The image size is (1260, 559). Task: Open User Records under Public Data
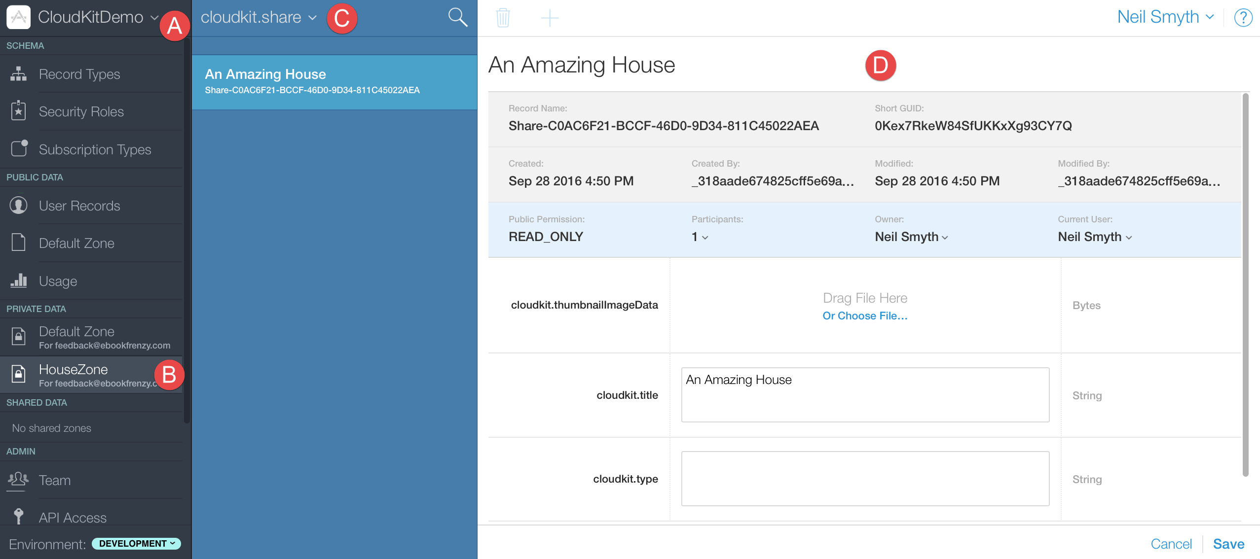[x=79, y=206]
